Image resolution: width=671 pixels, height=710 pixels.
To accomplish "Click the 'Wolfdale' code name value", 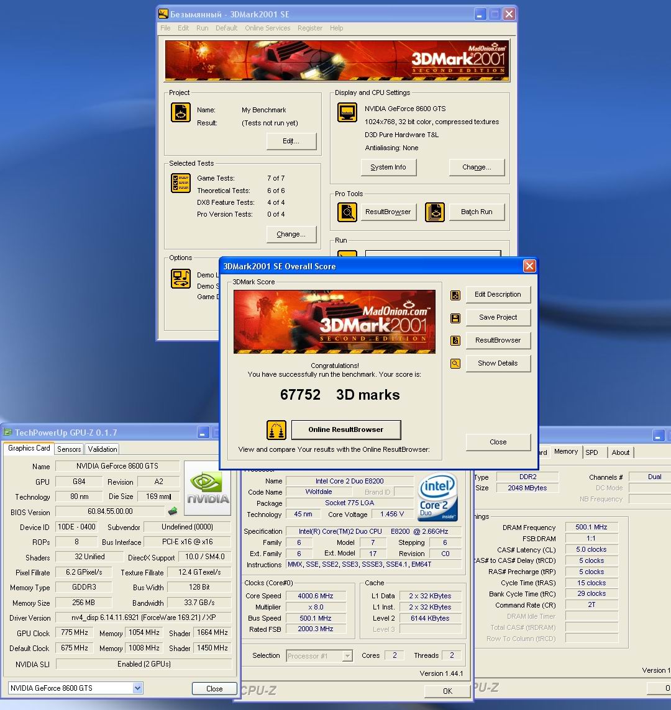I will point(318,492).
